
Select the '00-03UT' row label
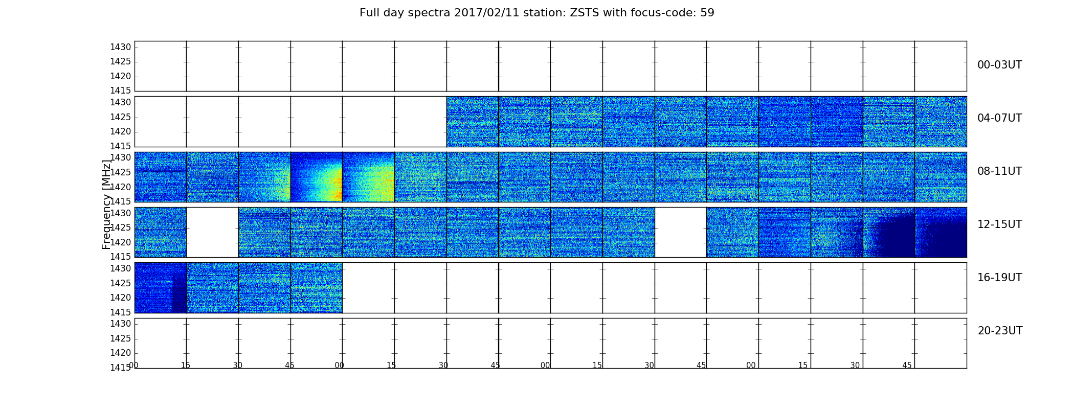point(999,65)
